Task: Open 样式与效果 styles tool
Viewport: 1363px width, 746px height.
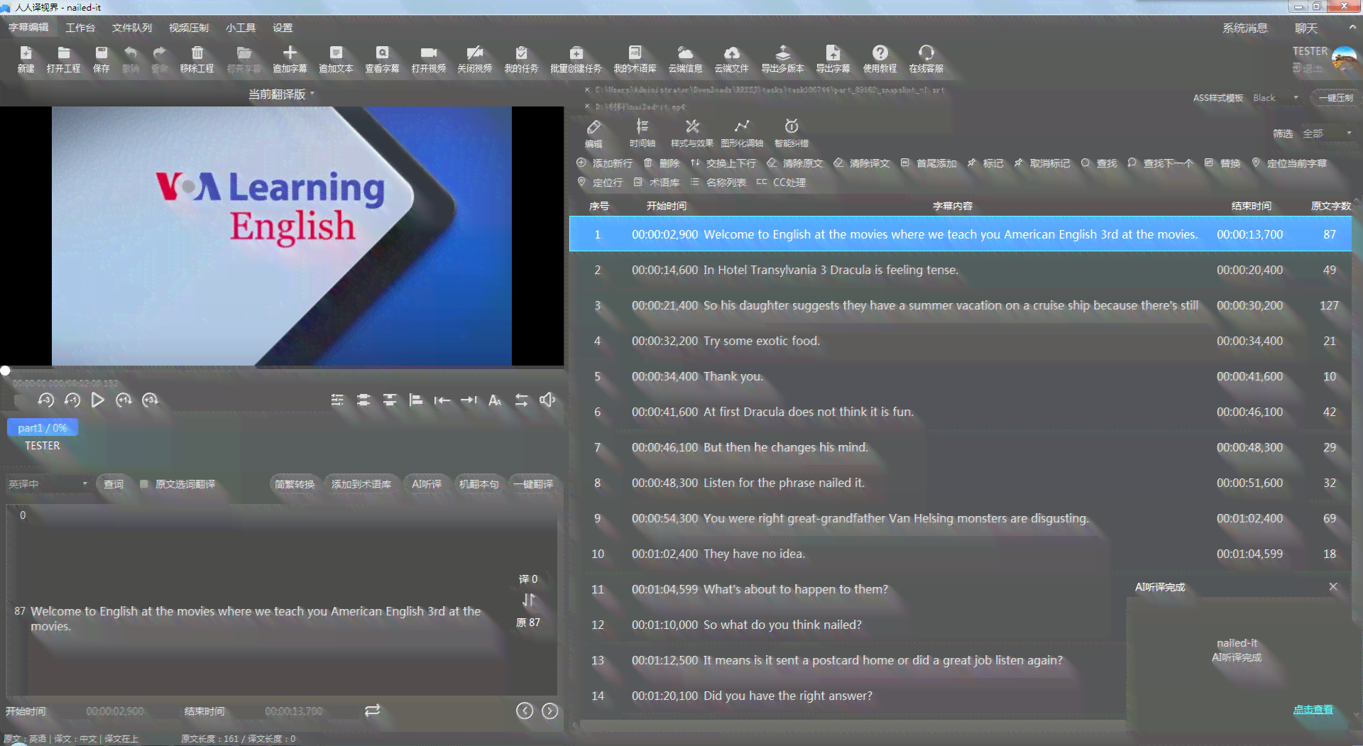Action: (692, 133)
